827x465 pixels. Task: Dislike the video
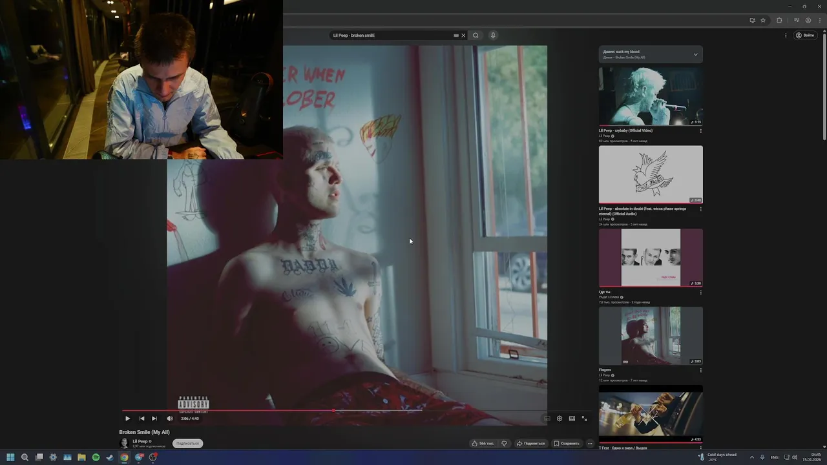[504, 444]
